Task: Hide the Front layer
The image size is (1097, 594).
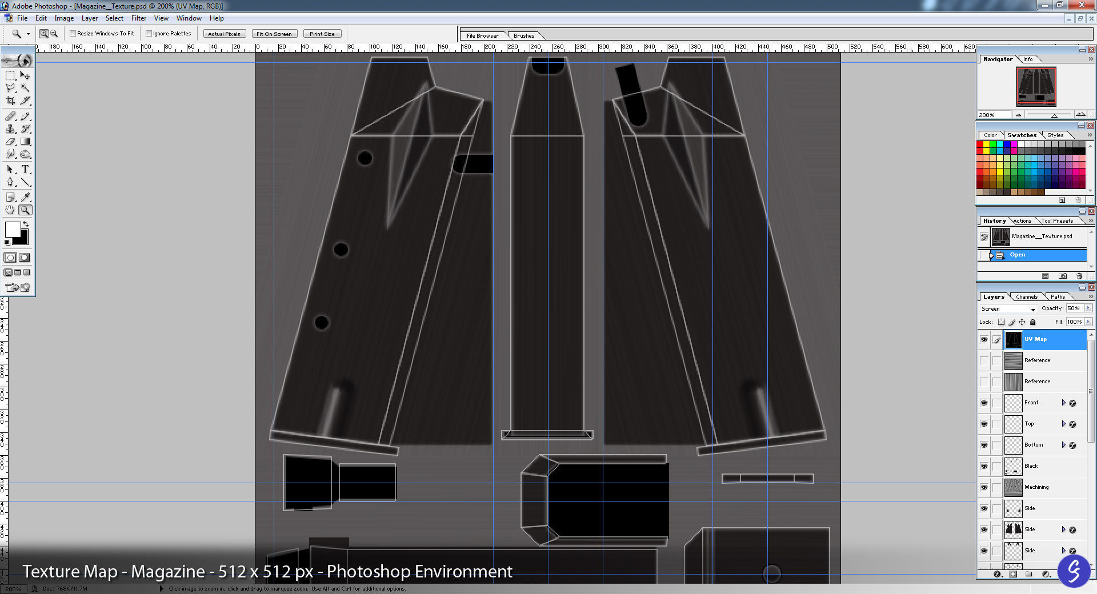Action: (x=984, y=403)
